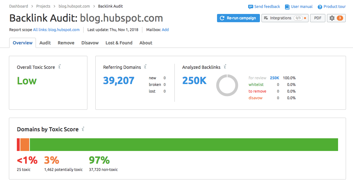Open the Disavow tab
This screenshot has height=183, width=353.
(x=90, y=43)
